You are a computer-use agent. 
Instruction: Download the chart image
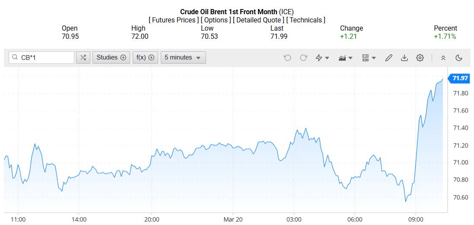(404, 58)
